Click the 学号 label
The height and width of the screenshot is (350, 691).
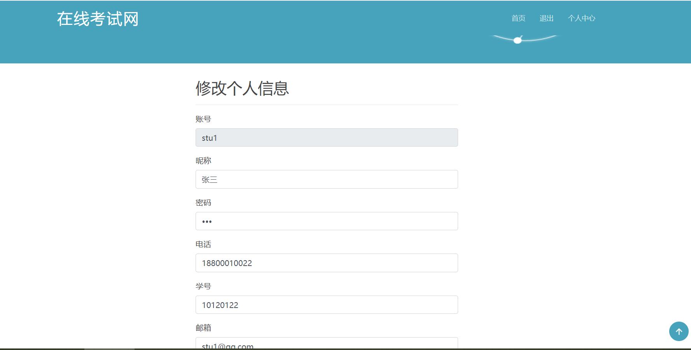click(203, 286)
